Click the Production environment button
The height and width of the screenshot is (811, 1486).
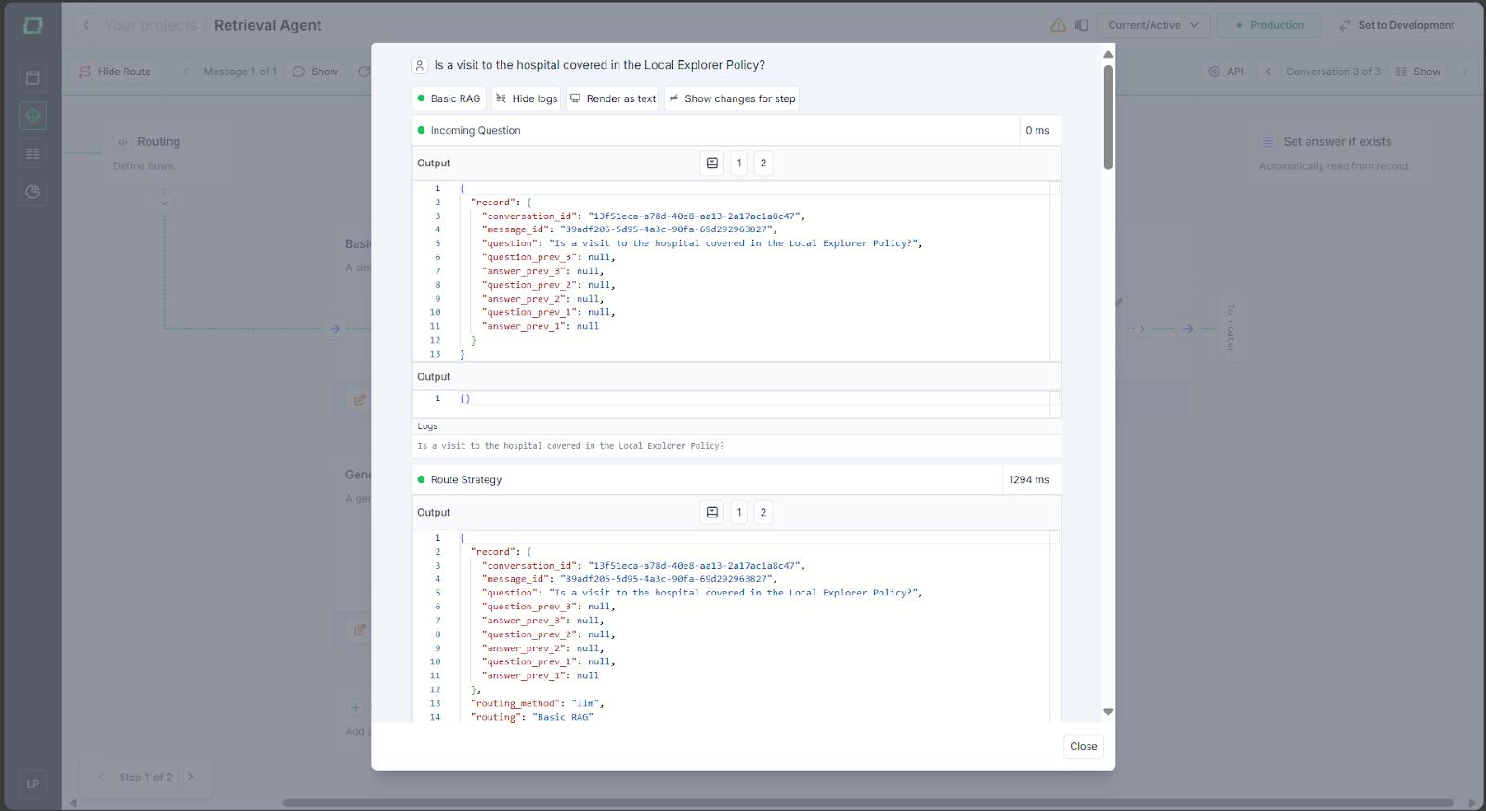(1270, 25)
